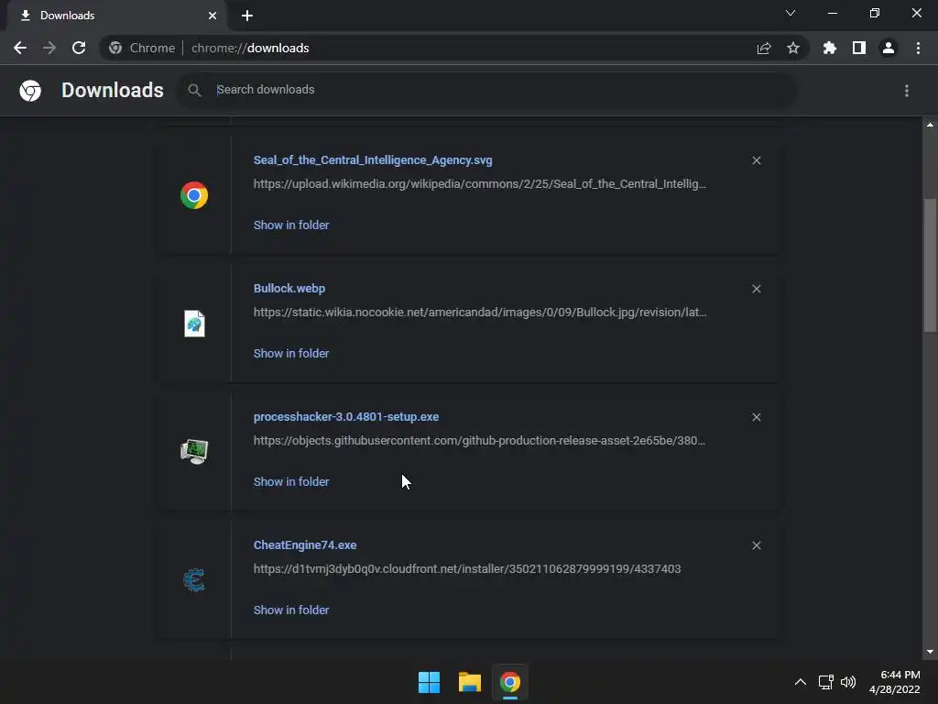Click the processhacker setup file icon
938x704 pixels.
pyautogui.click(x=194, y=452)
